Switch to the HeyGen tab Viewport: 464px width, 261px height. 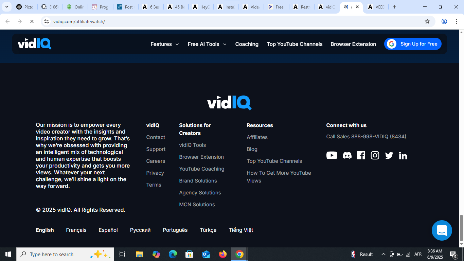point(201,7)
